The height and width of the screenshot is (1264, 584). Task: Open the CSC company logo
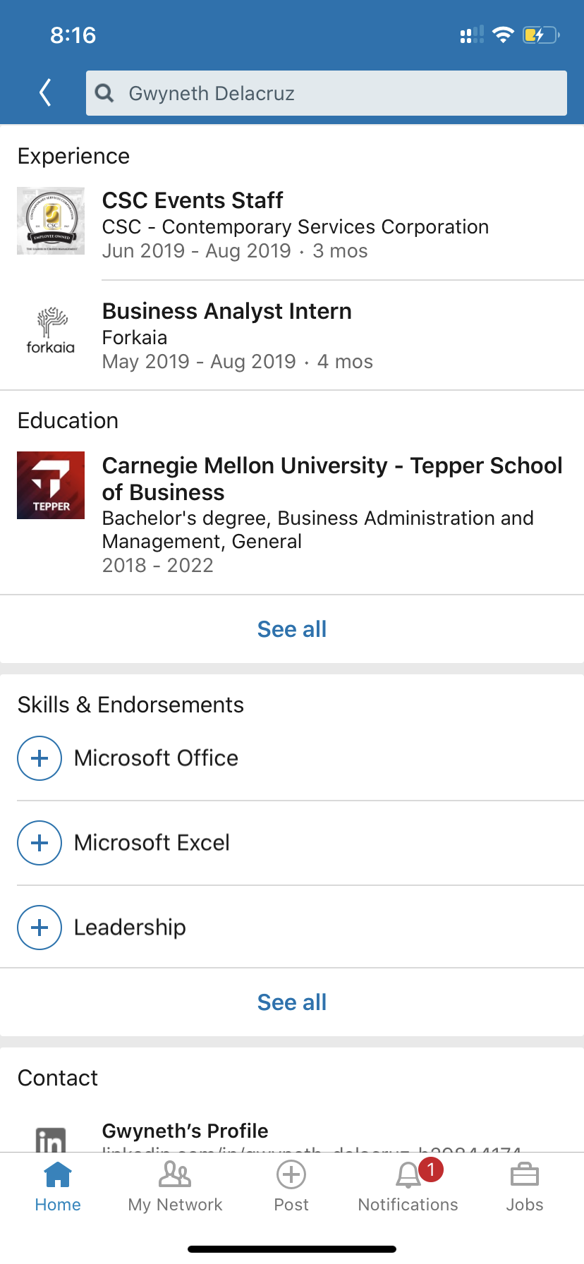[51, 221]
